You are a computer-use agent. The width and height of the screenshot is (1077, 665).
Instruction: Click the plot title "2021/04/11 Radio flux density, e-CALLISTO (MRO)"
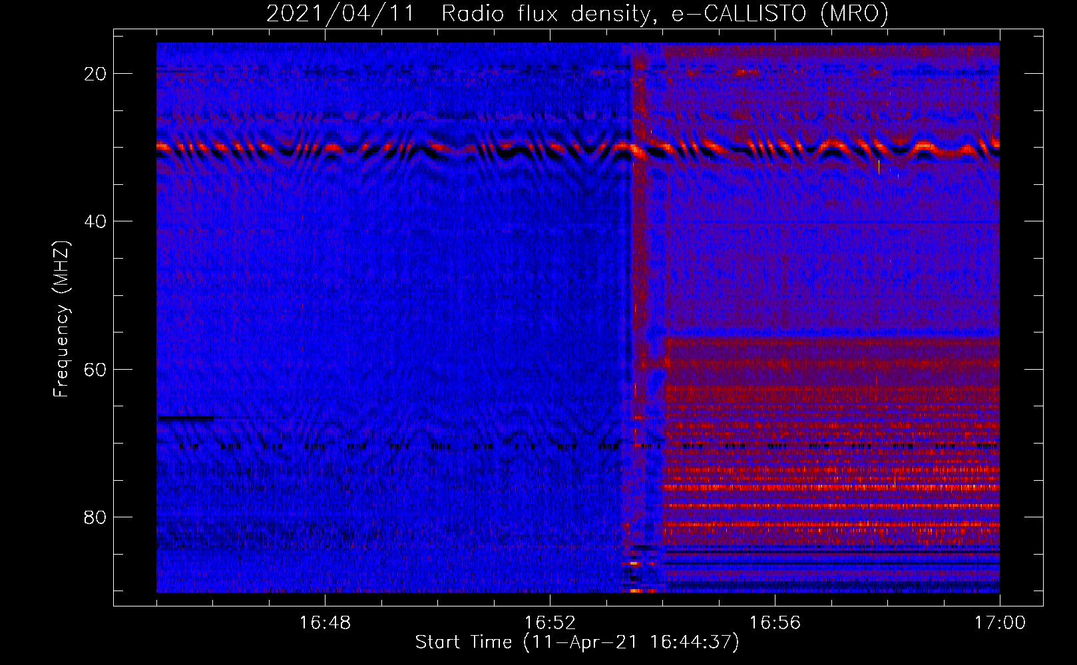(577, 13)
